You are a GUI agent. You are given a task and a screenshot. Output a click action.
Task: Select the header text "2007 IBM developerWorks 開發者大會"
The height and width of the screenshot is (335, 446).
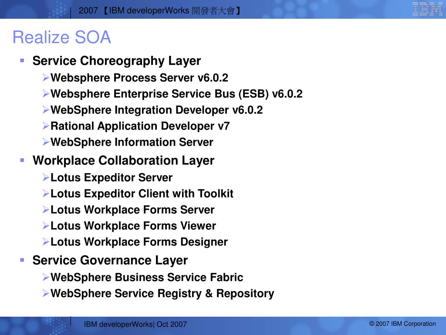(x=160, y=11)
